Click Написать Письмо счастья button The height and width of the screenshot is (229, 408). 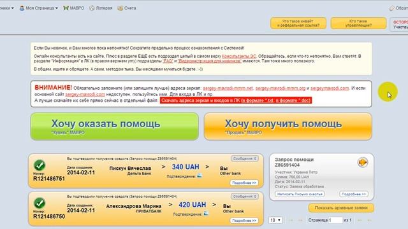pyautogui.click(x=300, y=194)
